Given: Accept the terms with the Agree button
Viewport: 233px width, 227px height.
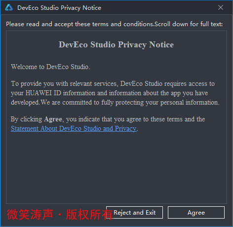Looking at the screenshot, I should tap(196, 213).
